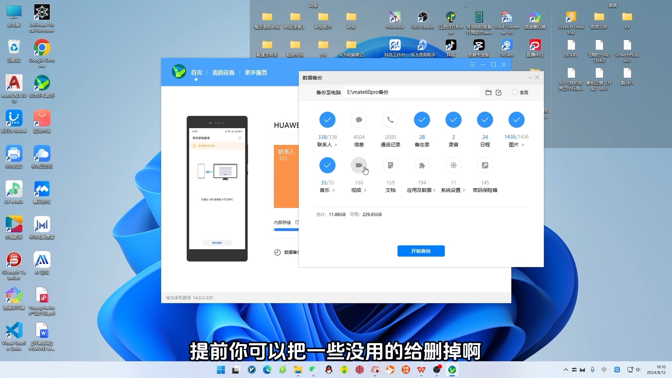Viewport: 672px width, 378px height.
Task: Check the 信息 messages backup circle
Action: (359, 120)
